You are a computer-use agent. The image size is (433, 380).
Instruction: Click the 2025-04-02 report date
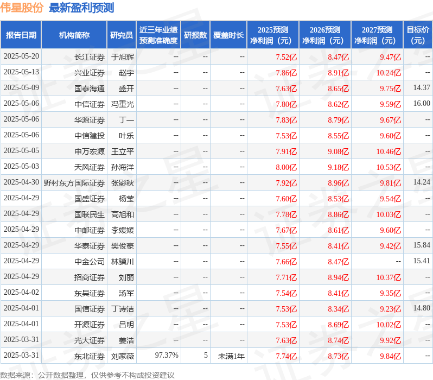[21, 293]
